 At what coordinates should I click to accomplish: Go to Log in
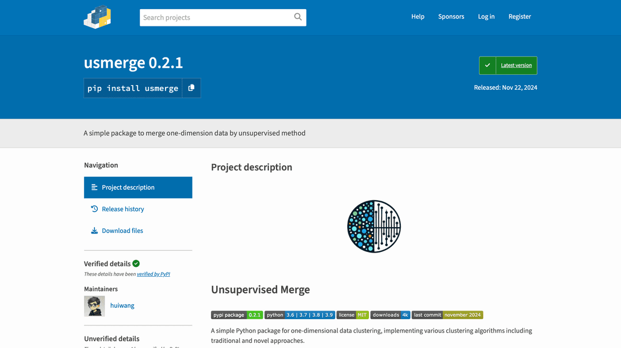pyautogui.click(x=486, y=17)
